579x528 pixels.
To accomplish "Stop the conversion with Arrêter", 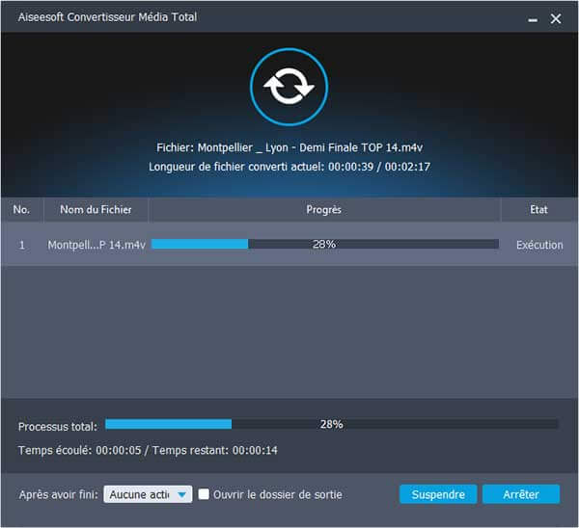I will click(x=521, y=494).
